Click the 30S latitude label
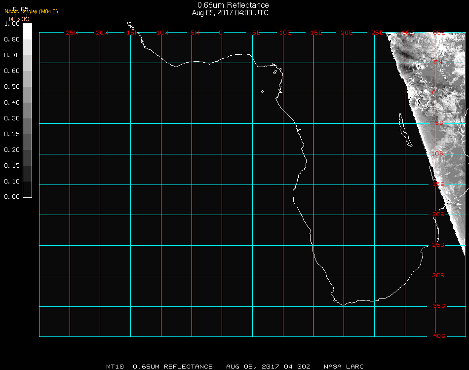Image resolution: width=469 pixels, height=370 pixels. tap(438, 275)
